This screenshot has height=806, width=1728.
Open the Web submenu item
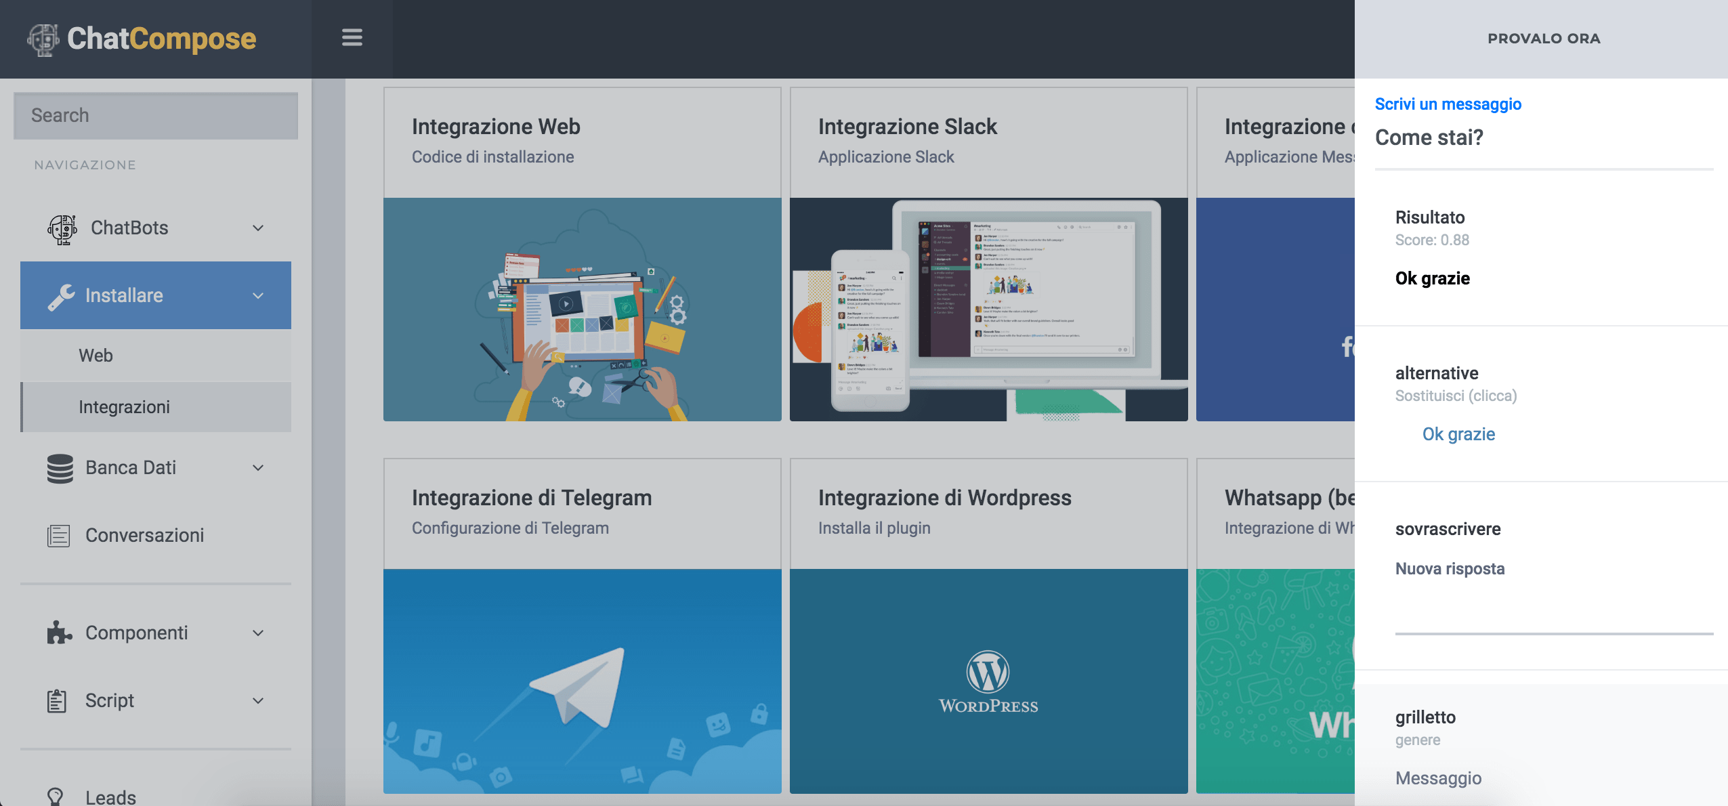[156, 356]
